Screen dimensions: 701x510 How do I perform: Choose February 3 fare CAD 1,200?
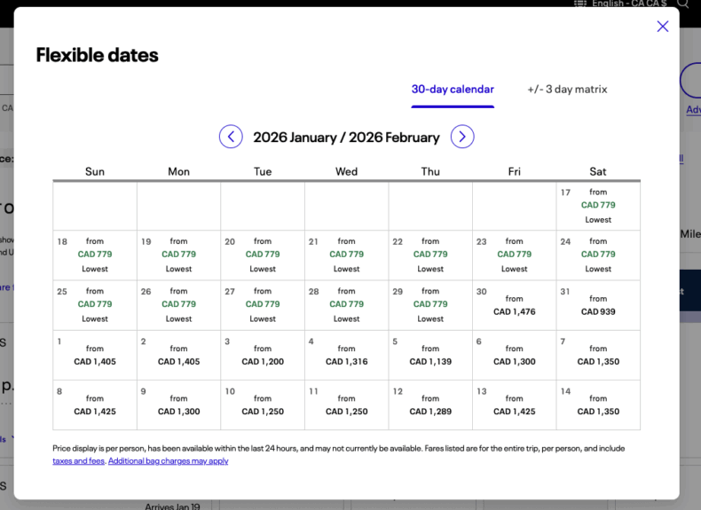click(263, 356)
